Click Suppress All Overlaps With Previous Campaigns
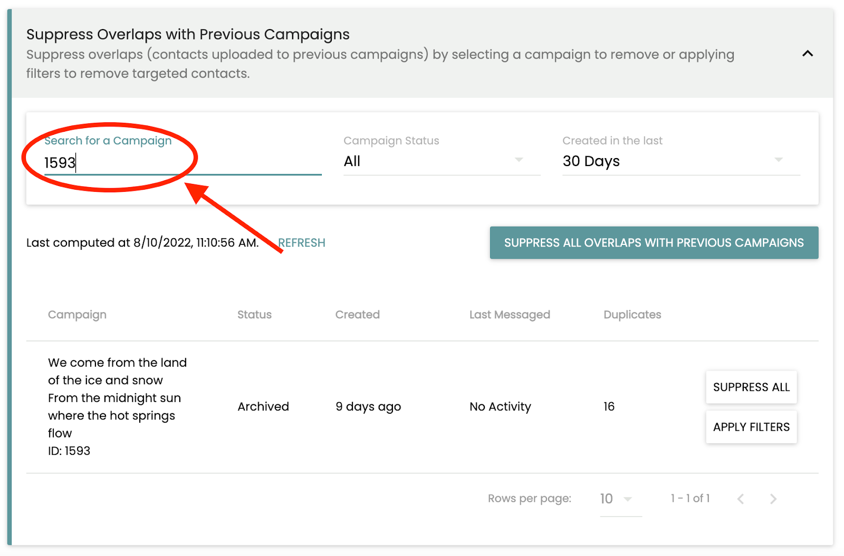This screenshot has height=556, width=844. point(654,243)
